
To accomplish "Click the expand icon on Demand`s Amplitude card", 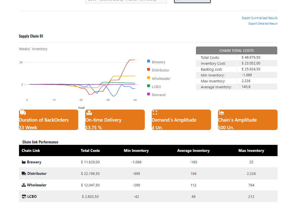I will tap(155, 112).
